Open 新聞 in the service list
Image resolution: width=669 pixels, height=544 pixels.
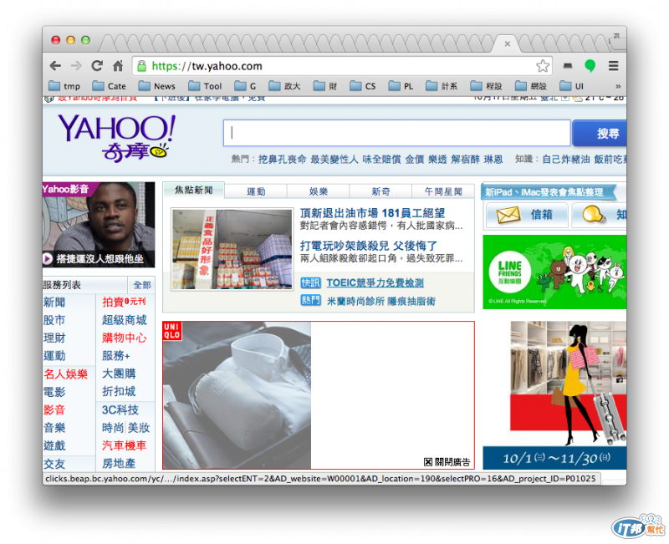[x=54, y=303]
